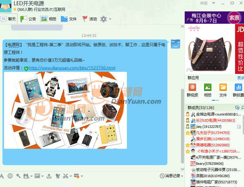Select member 插件电阻厂家(952718773)

[214, 182]
